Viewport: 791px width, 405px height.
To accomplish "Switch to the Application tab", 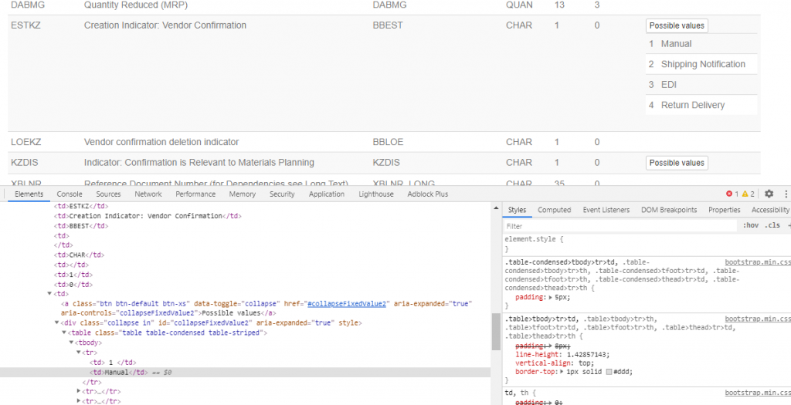I will coord(327,194).
